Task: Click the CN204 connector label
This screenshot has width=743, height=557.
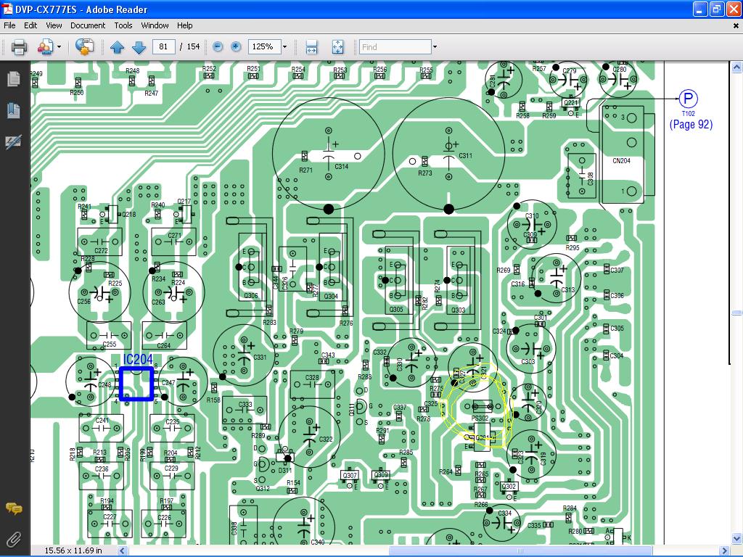Action: (621, 161)
